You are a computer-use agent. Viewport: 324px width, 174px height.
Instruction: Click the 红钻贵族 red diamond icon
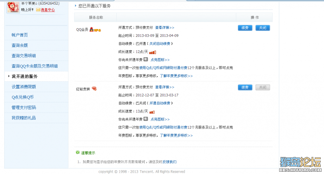click(x=94, y=89)
